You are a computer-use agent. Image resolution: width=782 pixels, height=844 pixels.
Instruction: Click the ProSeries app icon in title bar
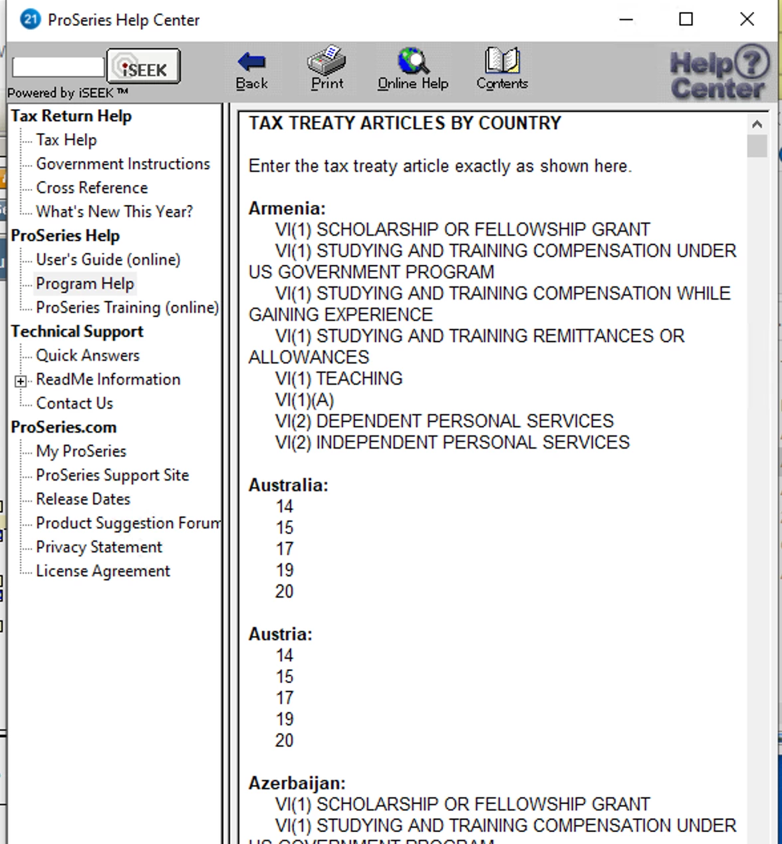coord(31,19)
